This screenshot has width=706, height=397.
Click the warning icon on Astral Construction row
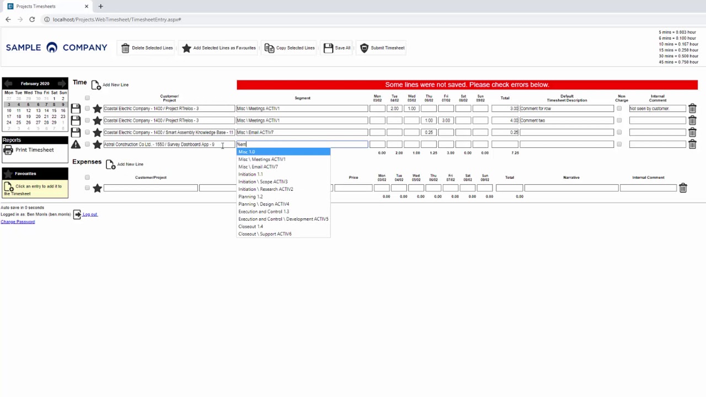[x=76, y=144]
